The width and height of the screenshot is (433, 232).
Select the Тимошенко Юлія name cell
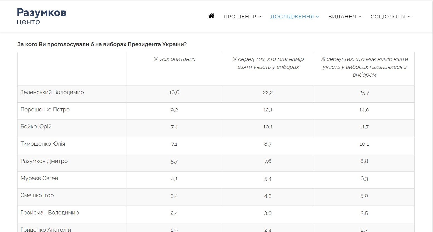click(43, 144)
